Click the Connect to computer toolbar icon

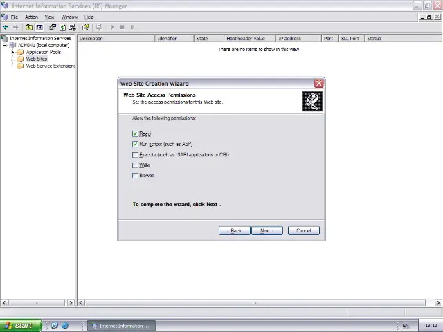(98, 28)
